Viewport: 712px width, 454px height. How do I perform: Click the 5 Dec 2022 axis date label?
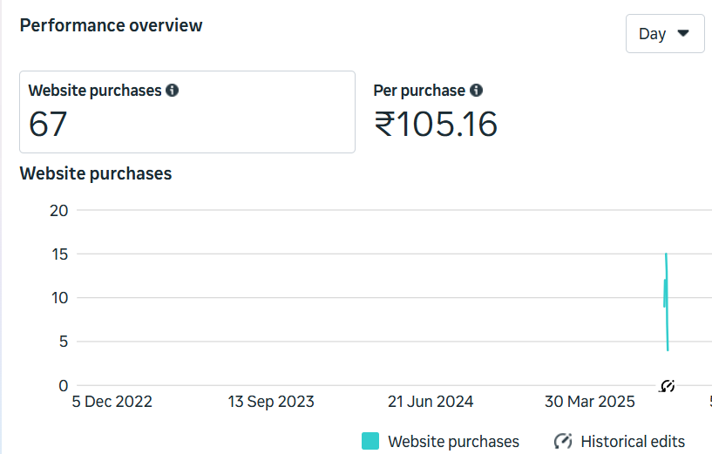pos(112,402)
